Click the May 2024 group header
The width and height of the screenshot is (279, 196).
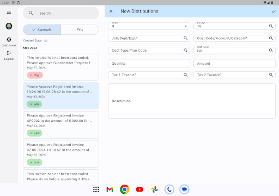30,48
